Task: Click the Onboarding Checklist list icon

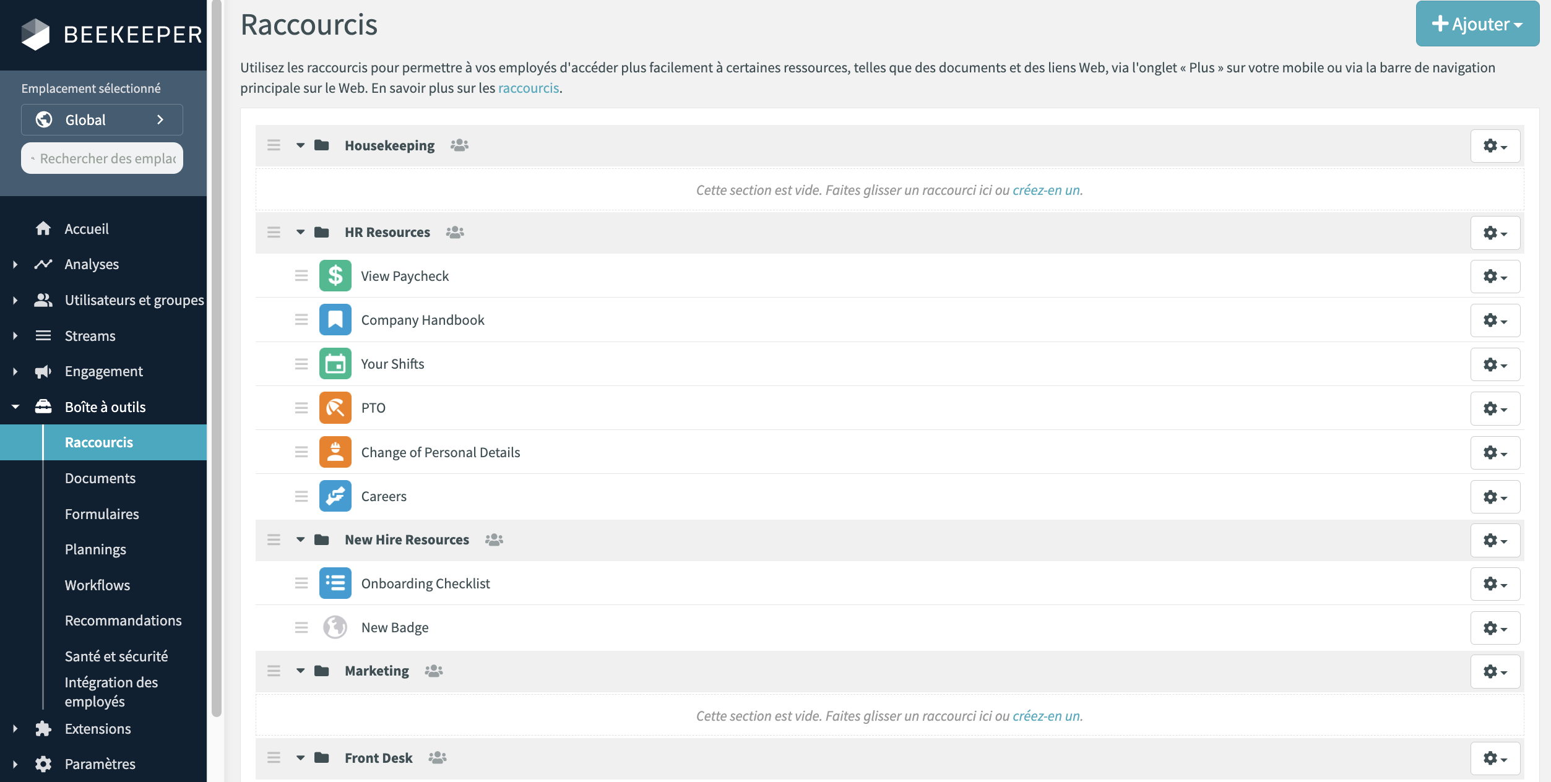Action: point(335,583)
